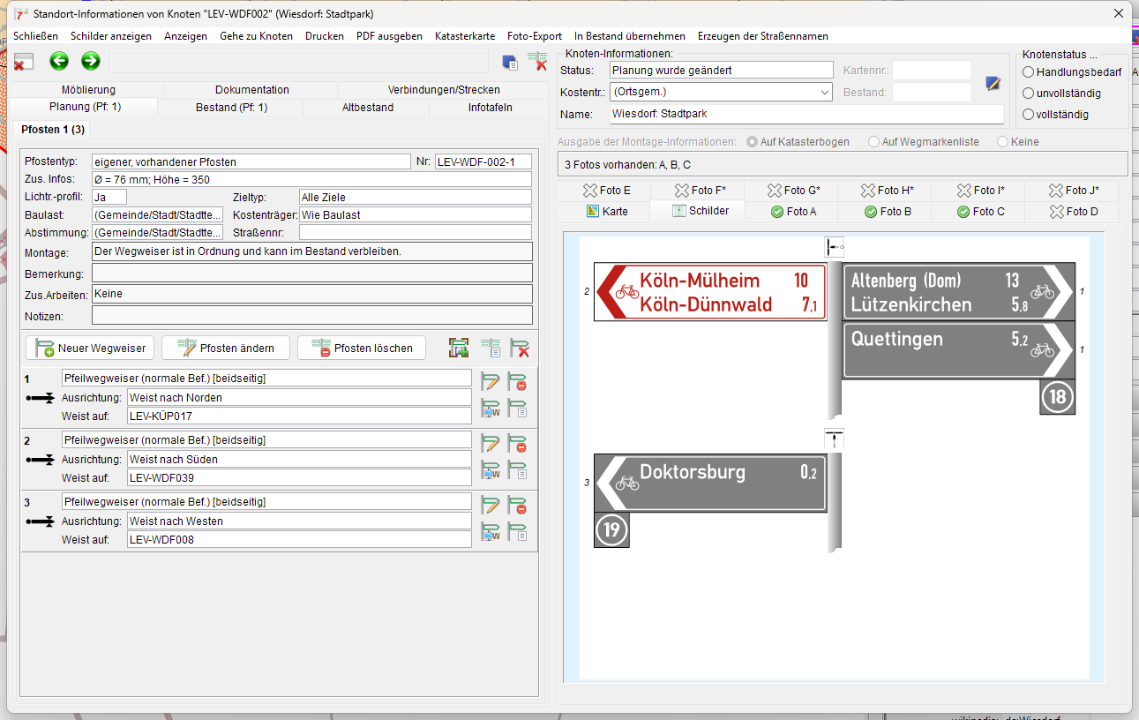The height and width of the screenshot is (720, 1139).
Task: Click the document sign icon for Wegweiser 3
Action: [x=518, y=532]
